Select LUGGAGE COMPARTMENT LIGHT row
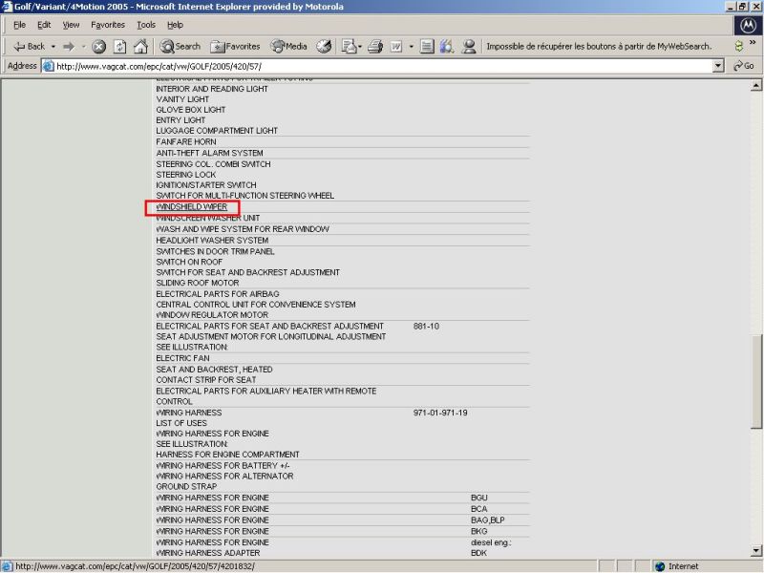Viewport: 764px width, 573px height. pyautogui.click(x=217, y=131)
